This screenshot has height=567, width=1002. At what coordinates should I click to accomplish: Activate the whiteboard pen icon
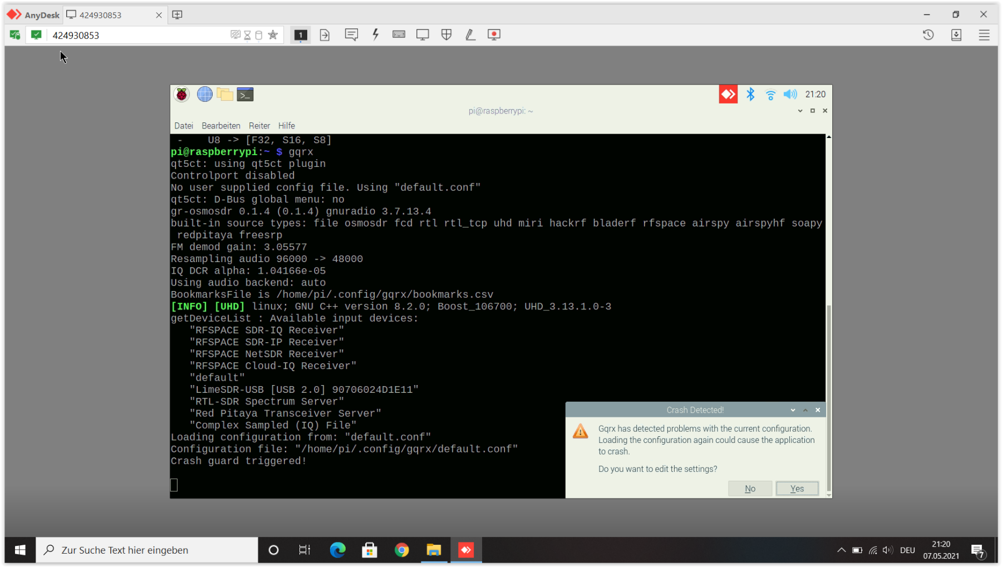470,35
